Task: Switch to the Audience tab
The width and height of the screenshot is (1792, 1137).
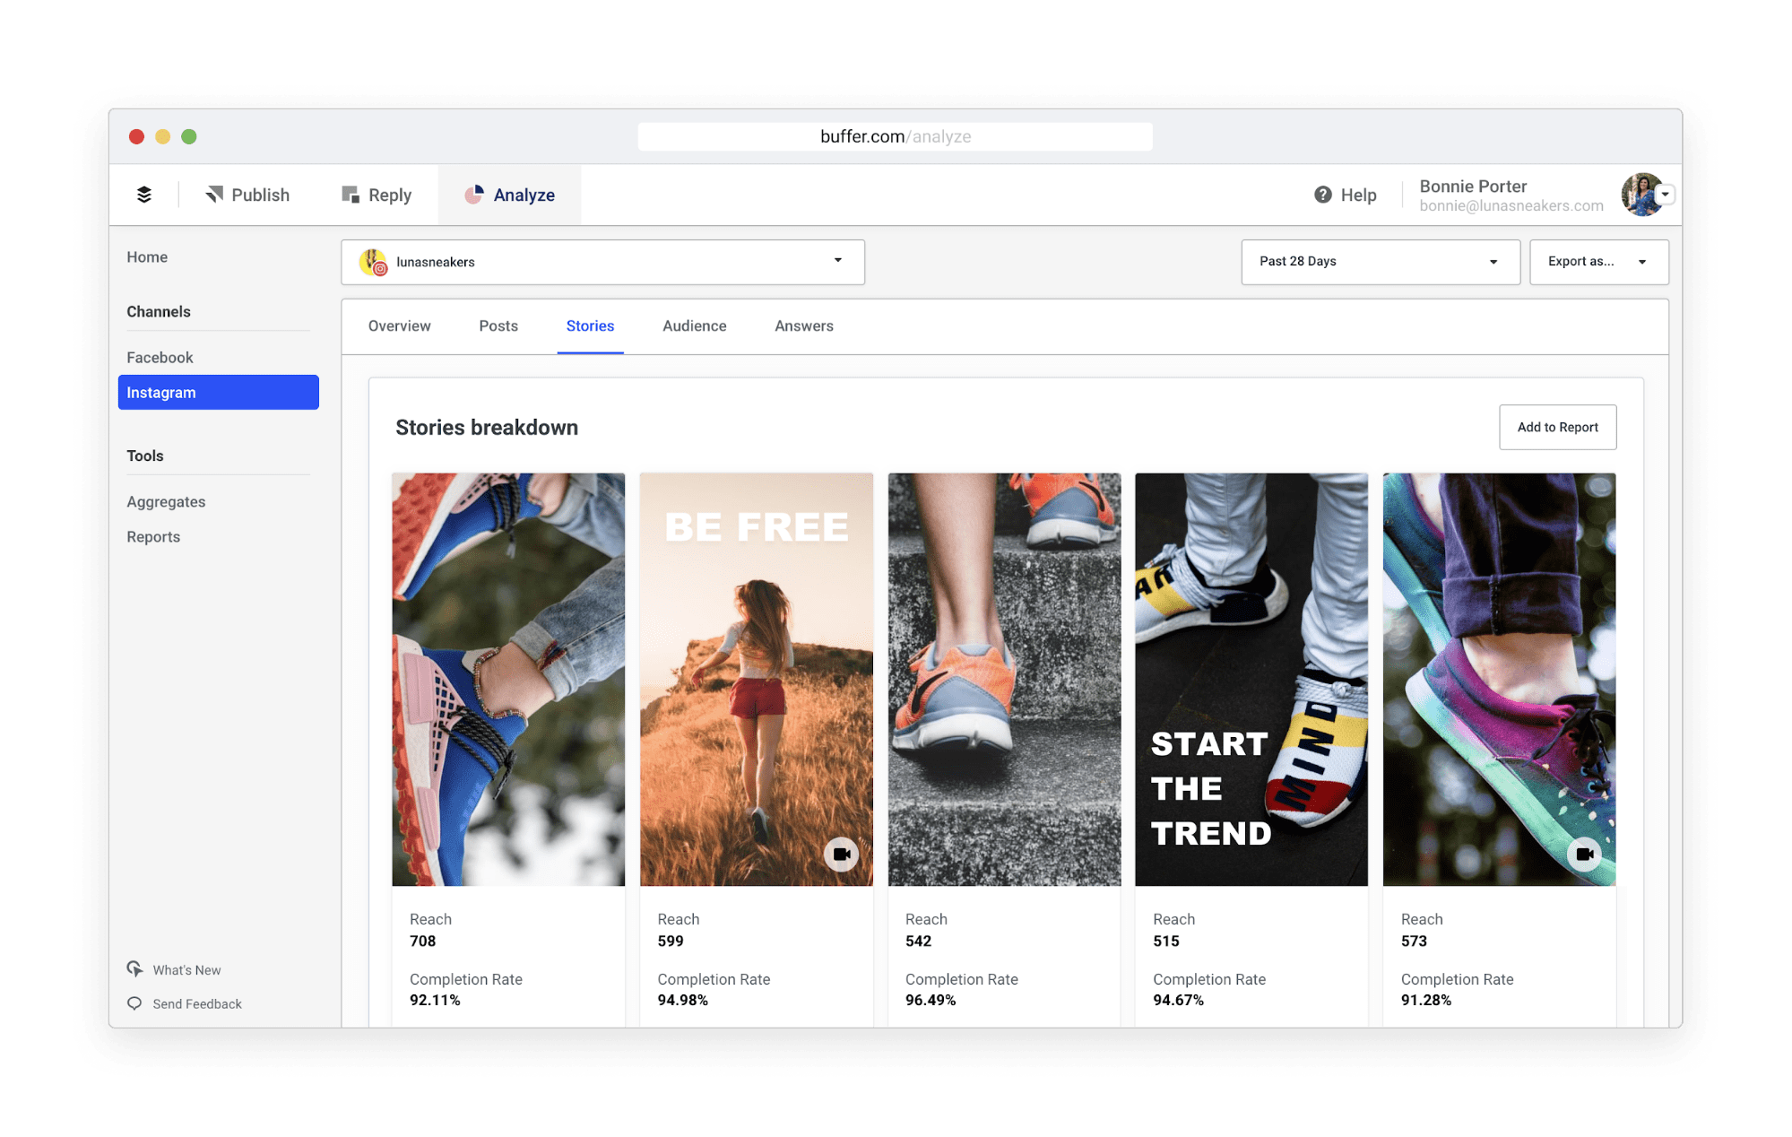Action: [694, 326]
